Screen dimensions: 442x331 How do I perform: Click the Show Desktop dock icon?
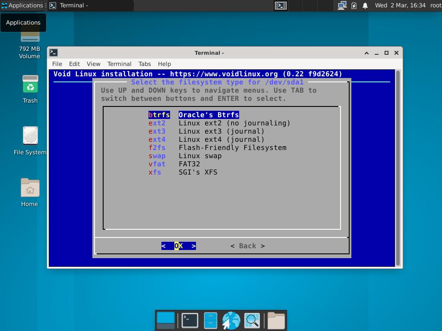coord(166,320)
